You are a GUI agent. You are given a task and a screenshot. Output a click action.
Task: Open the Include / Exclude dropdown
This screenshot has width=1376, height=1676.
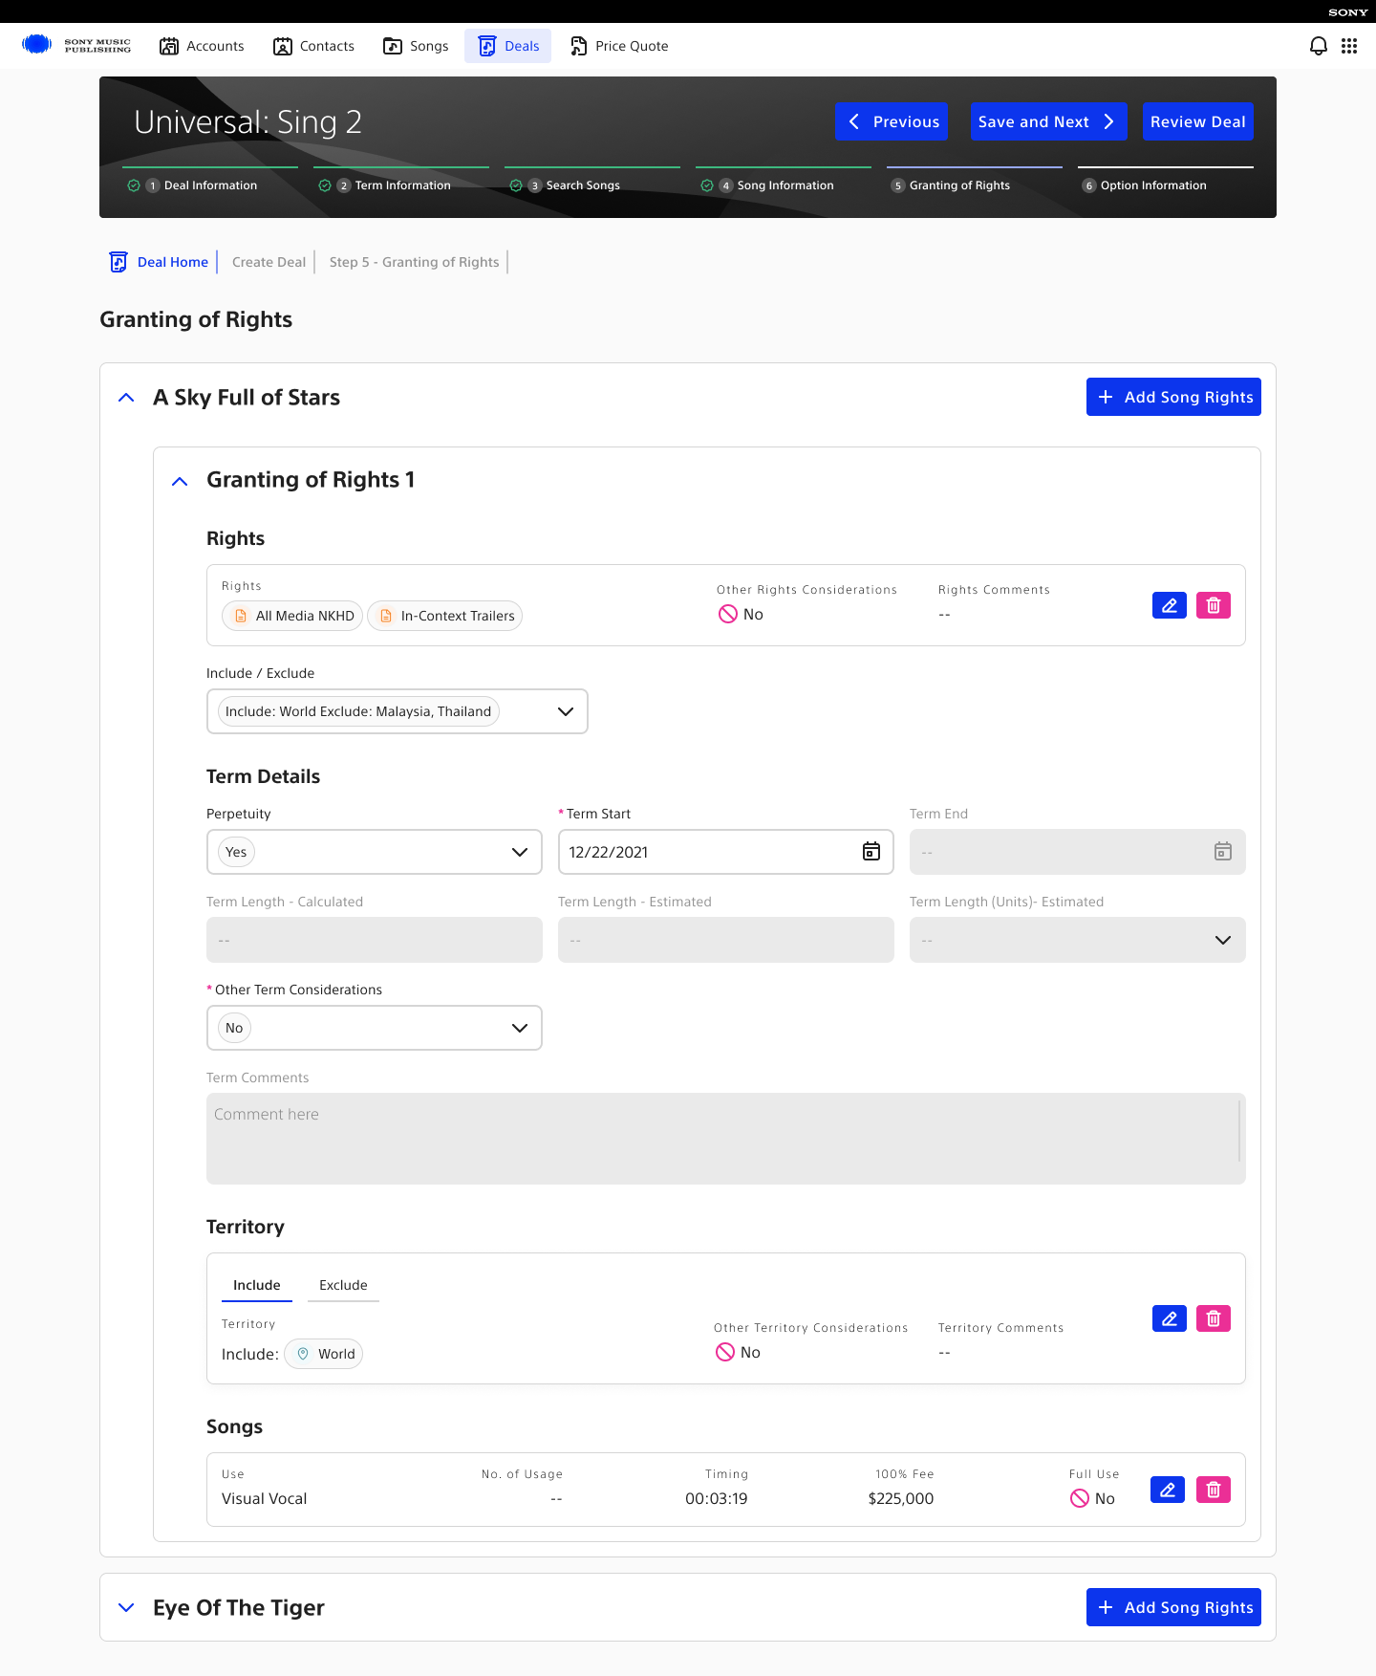click(x=398, y=711)
